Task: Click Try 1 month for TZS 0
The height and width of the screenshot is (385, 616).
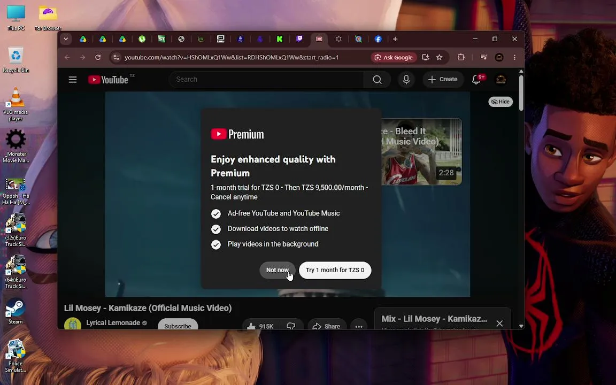Action: (x=335, y=270)
